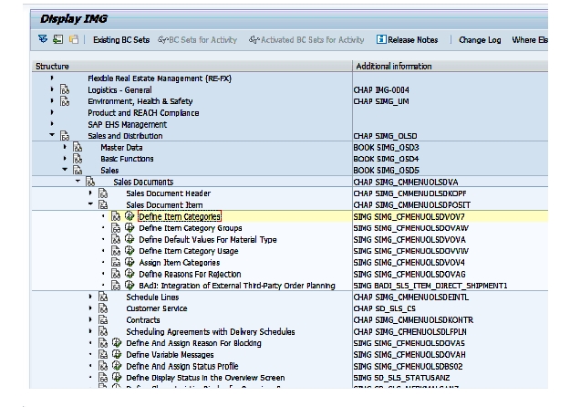Execute Define Item Categories activity clock icon
This screenshot has width=570, height=407.
point(130,216)
